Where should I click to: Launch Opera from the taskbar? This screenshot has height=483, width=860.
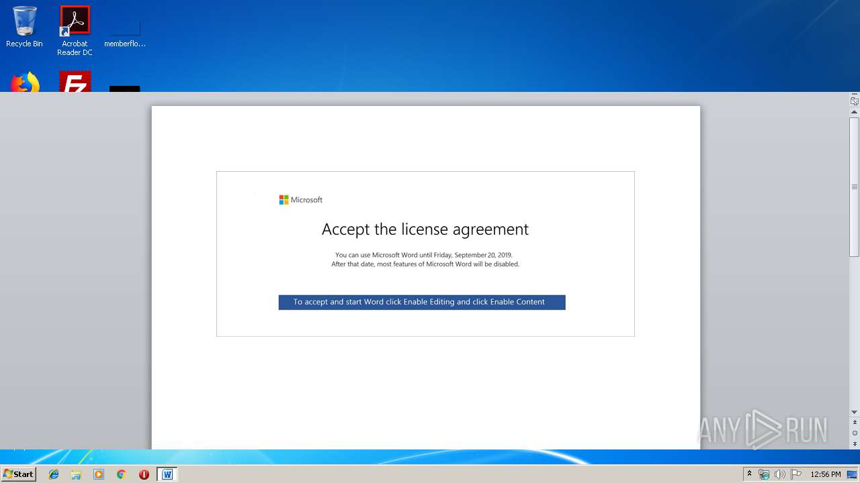[144, 474]
